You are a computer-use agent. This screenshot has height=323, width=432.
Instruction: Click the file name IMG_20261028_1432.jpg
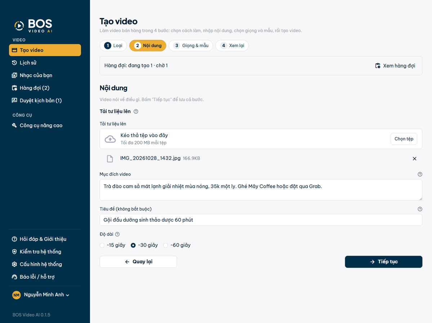pos(150,158)
